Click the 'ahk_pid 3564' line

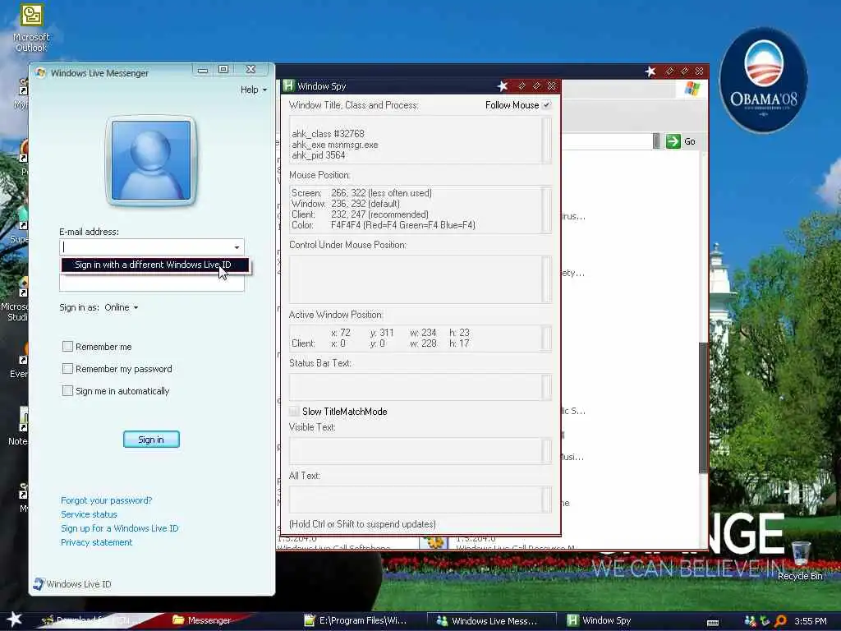pyautogui.click(x=319, y=155)
